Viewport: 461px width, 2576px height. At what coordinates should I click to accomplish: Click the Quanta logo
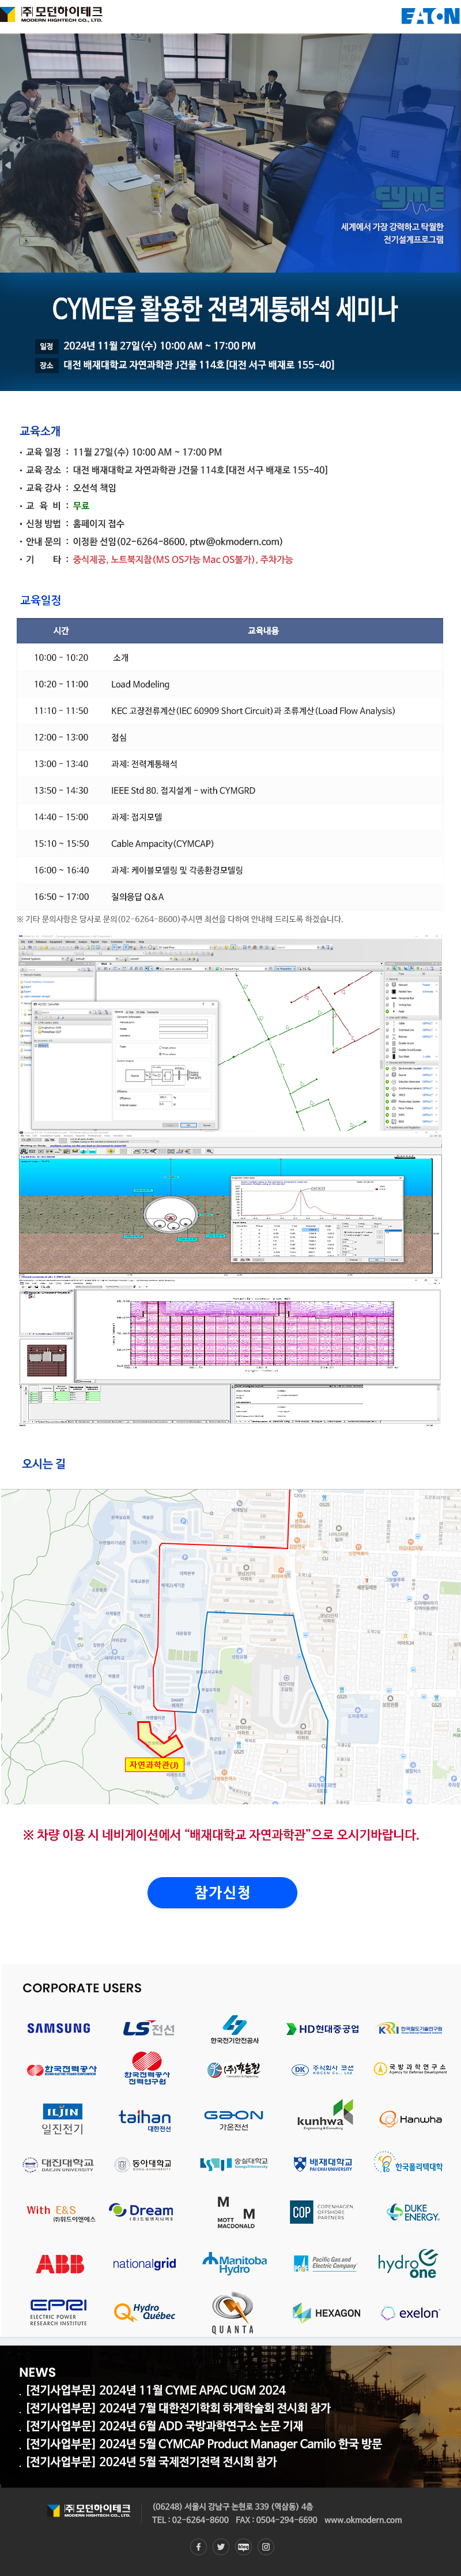click(x=232, y=2313)
